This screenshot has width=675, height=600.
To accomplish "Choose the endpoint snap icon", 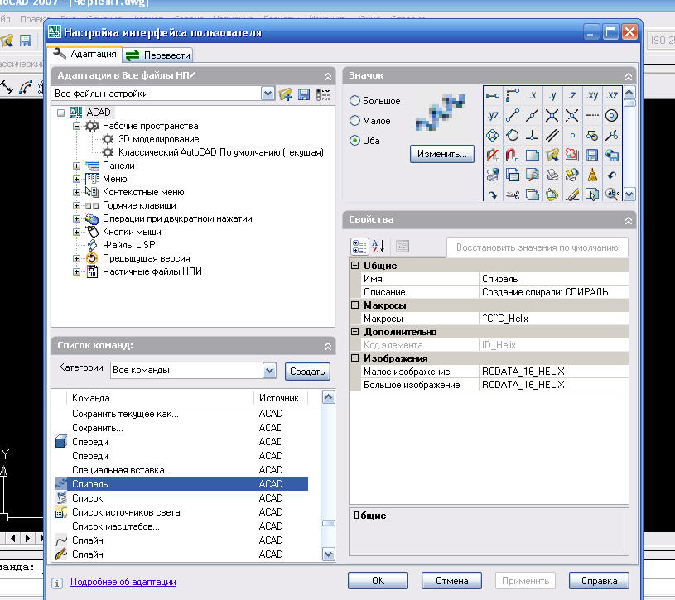I will [x=513, y=115].
